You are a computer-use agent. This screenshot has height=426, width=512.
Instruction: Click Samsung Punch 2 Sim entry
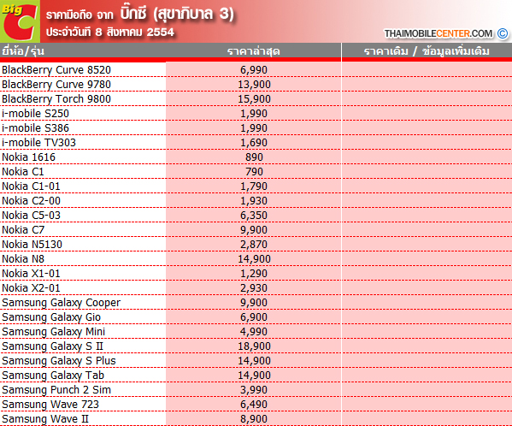pos(56,390)
